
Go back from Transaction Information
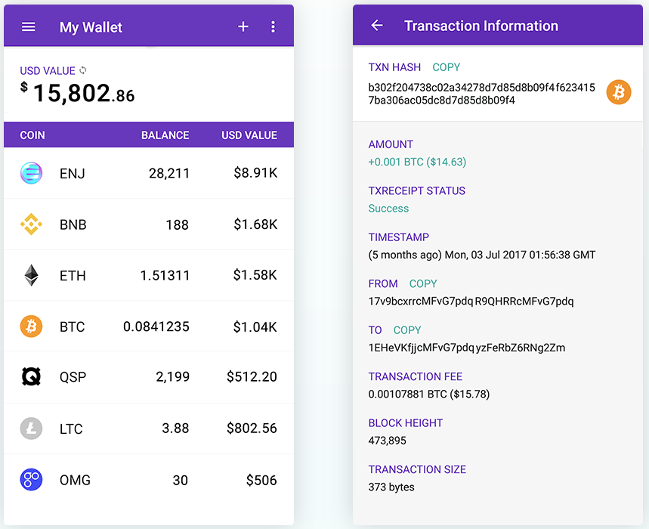point(376,25)
